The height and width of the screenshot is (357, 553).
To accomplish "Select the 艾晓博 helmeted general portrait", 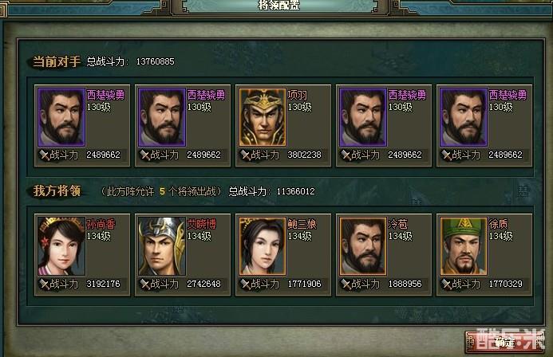I will [x=162, y=246].
